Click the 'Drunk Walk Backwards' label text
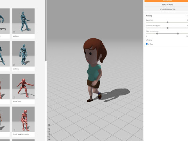 click(x=21, y=134)
